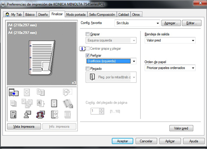Viewport: 207px width, 149px height.
Task: Click the Info. impresora button
Action: tap(59, 126)
